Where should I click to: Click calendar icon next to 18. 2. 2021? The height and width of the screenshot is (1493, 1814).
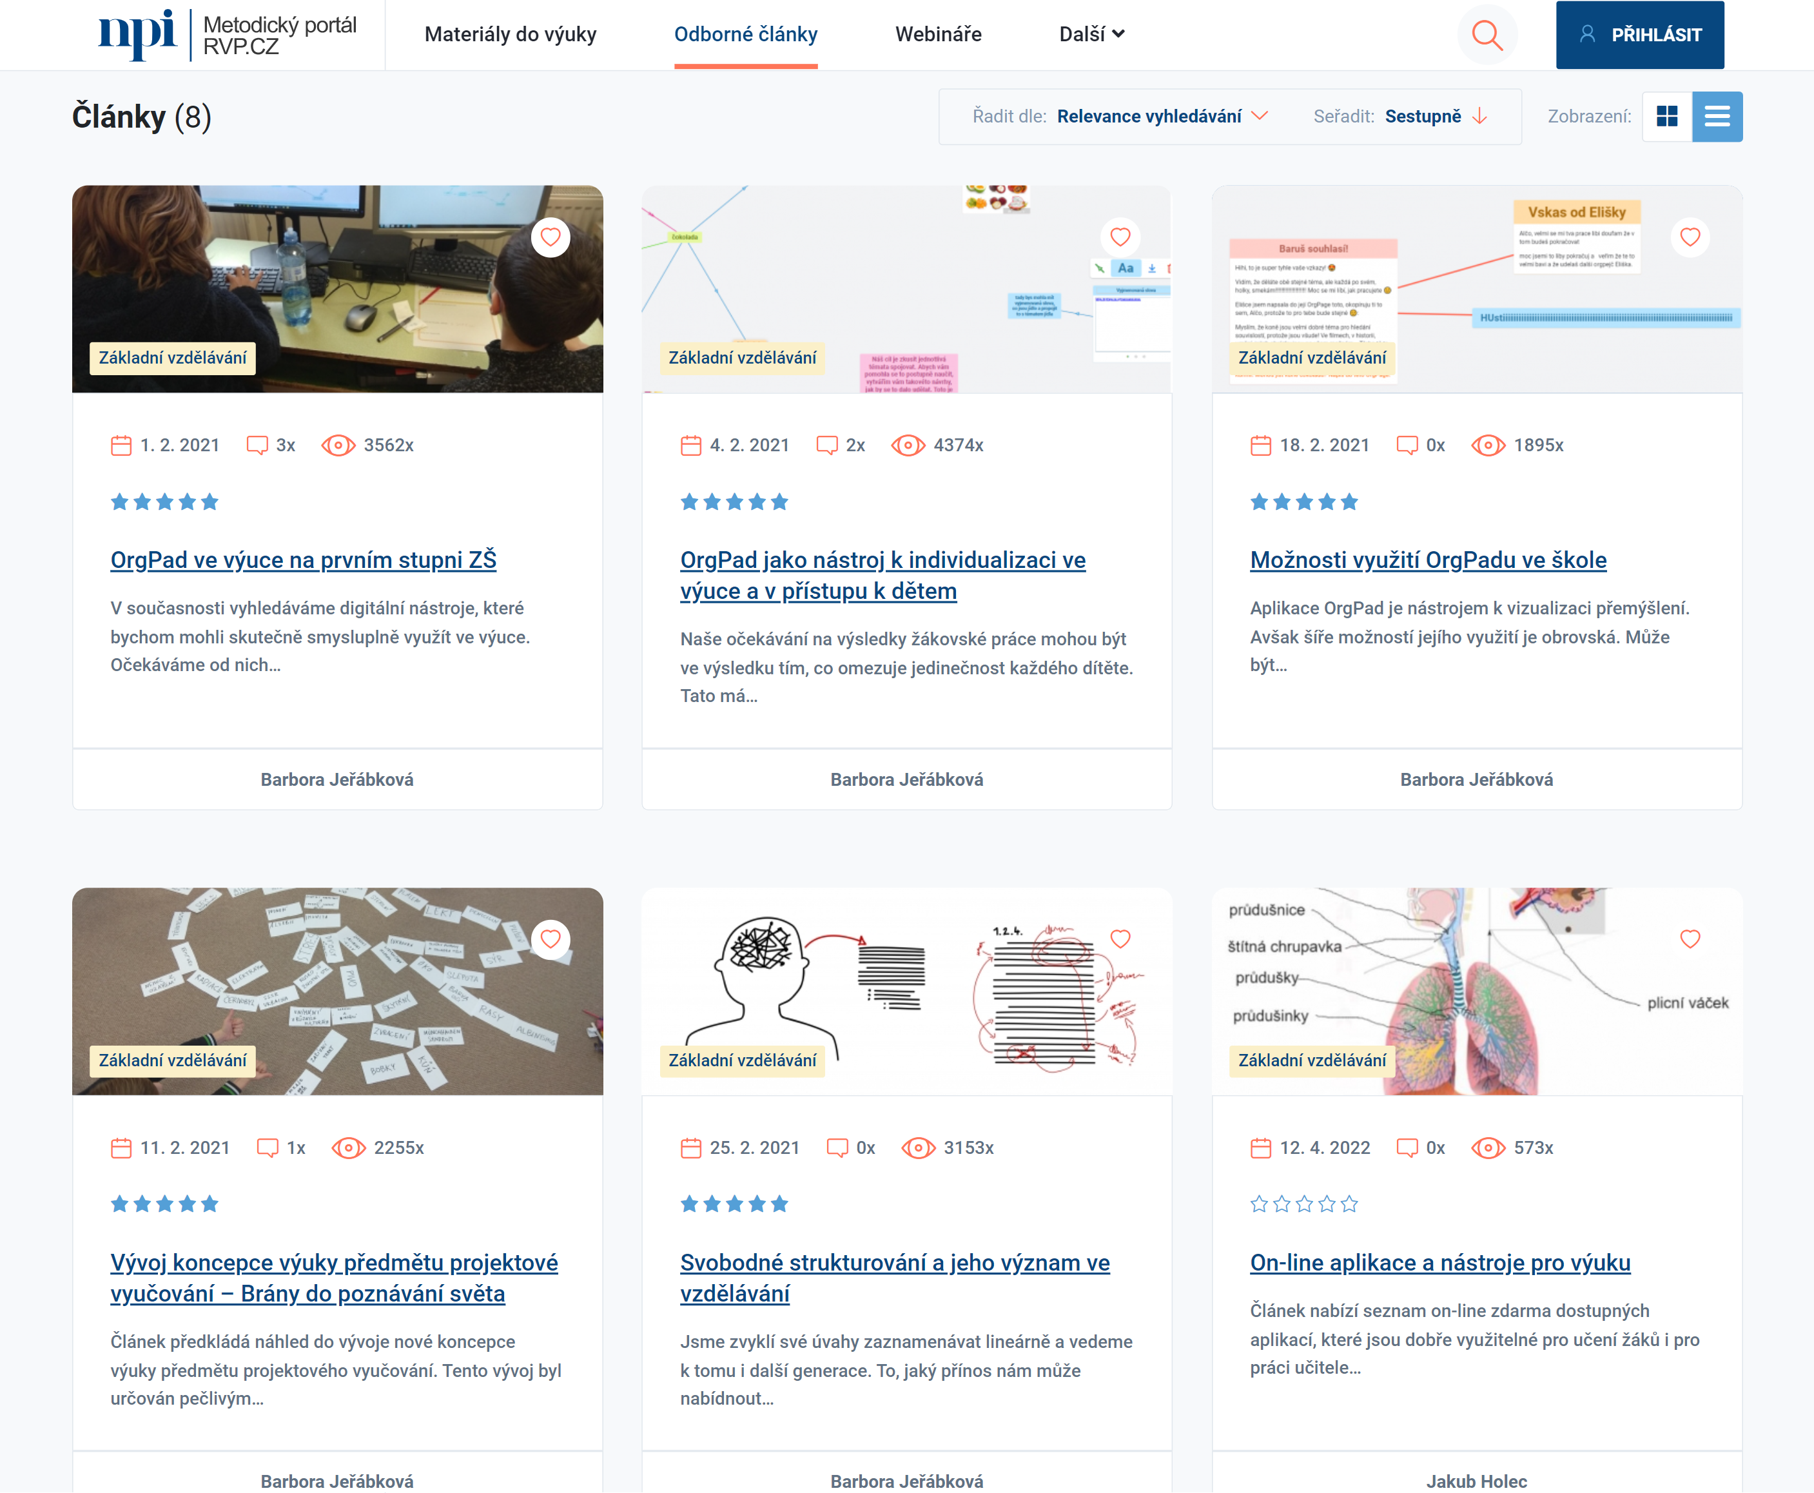point(1260,445)
